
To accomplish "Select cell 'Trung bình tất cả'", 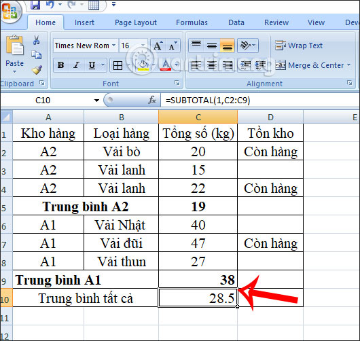I will (86, 298).
